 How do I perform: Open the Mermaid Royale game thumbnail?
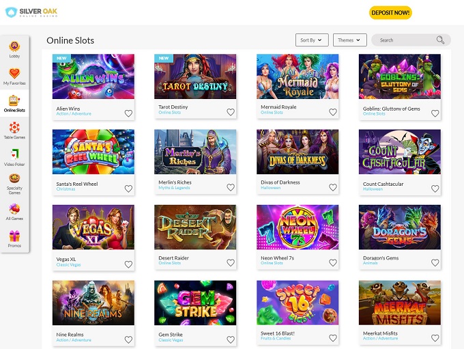pos(298,76)
